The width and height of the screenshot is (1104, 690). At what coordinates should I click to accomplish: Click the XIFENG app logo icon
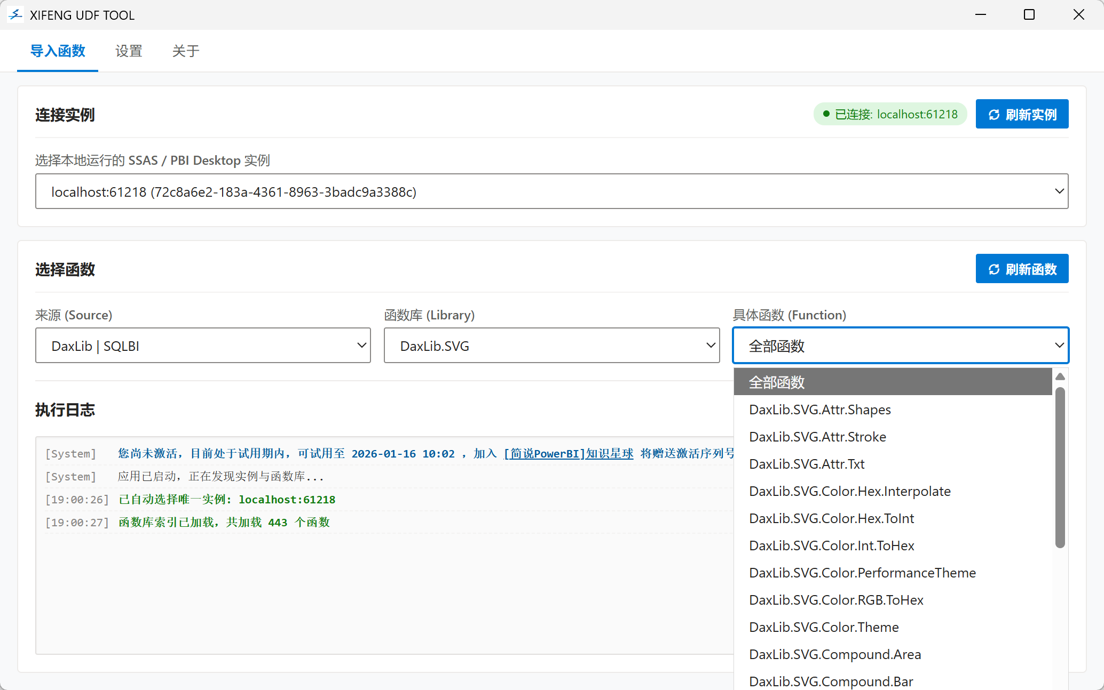click(15, 15)
